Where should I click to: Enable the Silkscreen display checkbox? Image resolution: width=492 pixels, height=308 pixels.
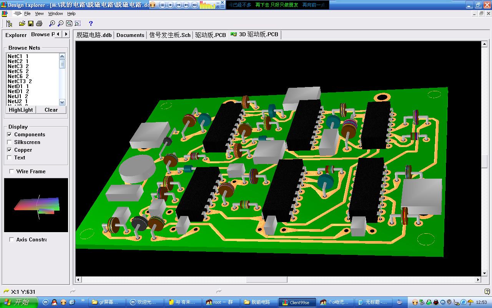pos(10,142)
